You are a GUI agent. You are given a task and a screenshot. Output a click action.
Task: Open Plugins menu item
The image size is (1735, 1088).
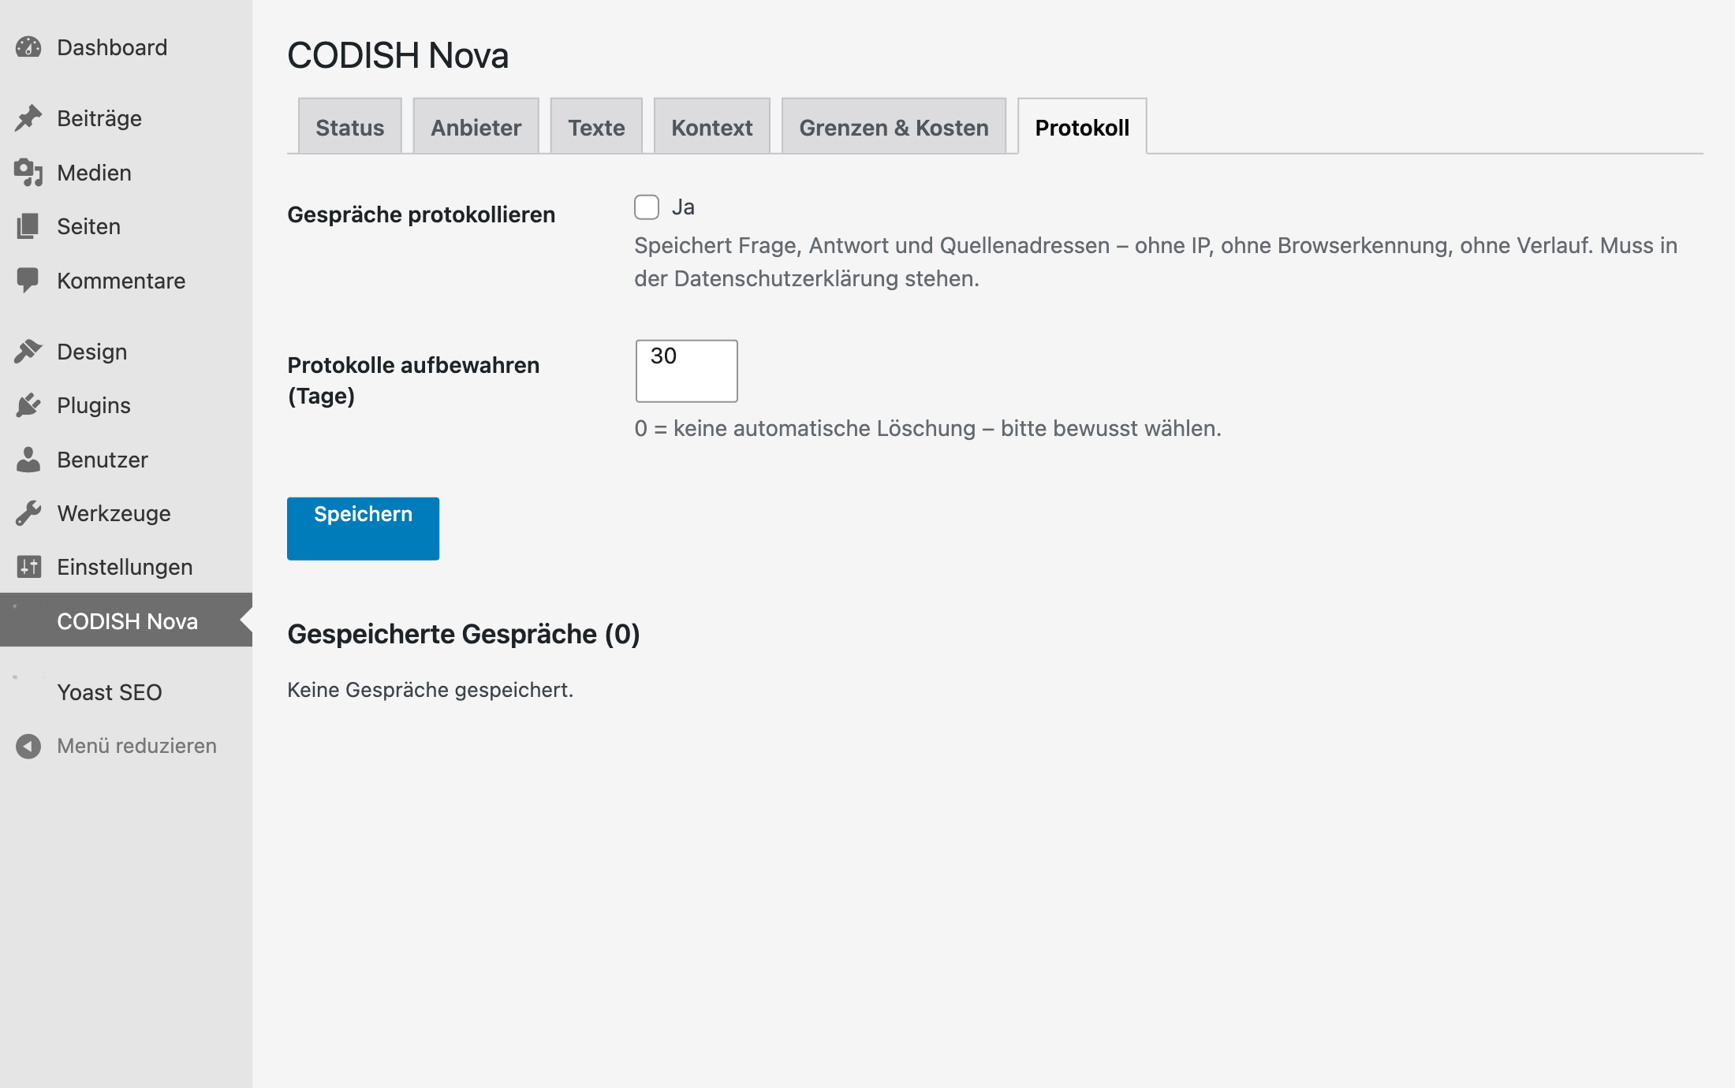126,405
